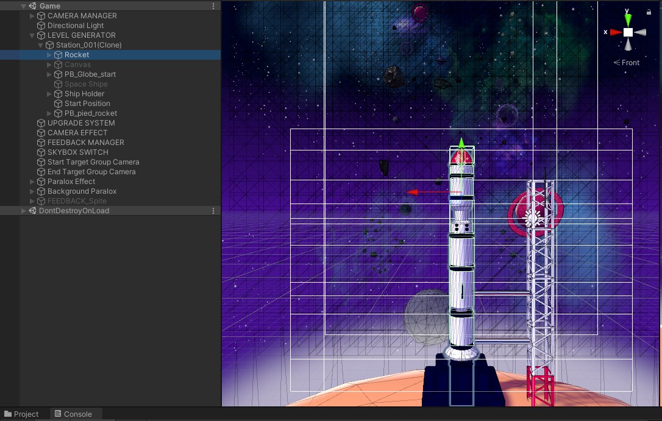Click the gray bottom gizmo cone

click(628, 44)
